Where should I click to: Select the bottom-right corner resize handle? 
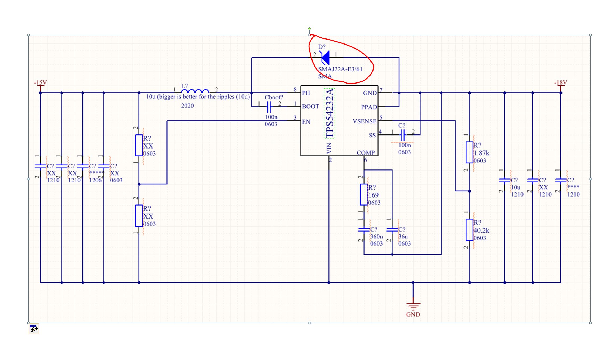click(x=590, y=323)
